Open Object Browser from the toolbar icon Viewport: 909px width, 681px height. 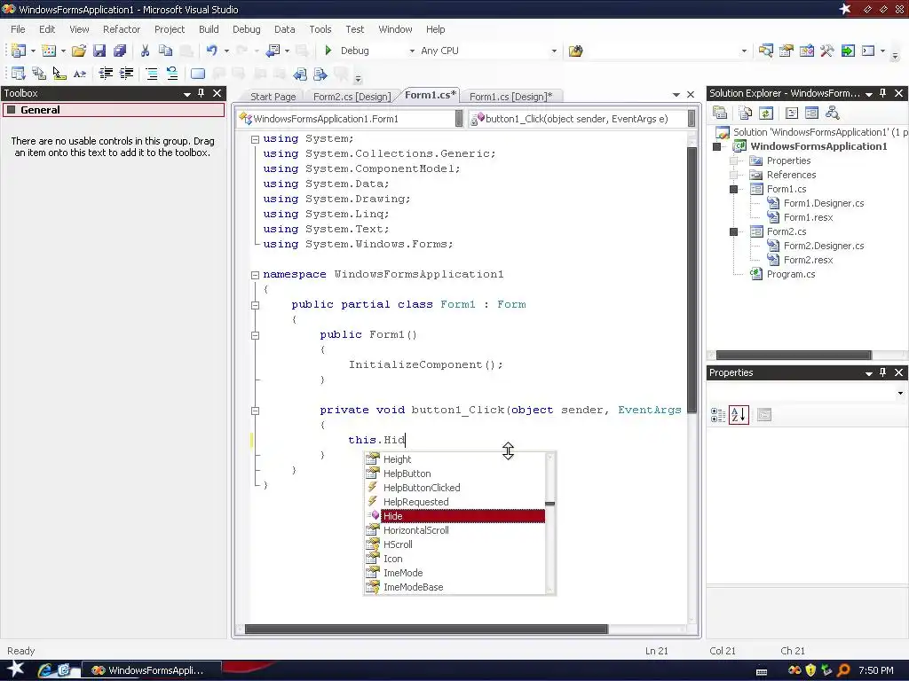coord(806,51)
